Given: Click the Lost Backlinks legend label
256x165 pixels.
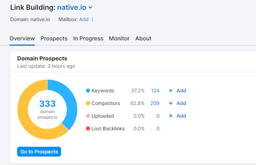Looking at the screenshot, I should pos(108,128).
